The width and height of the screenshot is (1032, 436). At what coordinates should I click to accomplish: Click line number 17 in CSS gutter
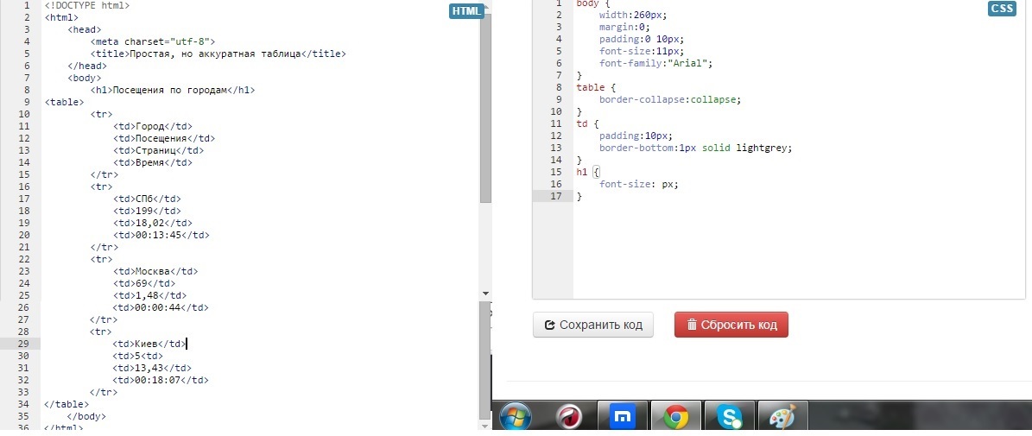[x=557, y=196]
